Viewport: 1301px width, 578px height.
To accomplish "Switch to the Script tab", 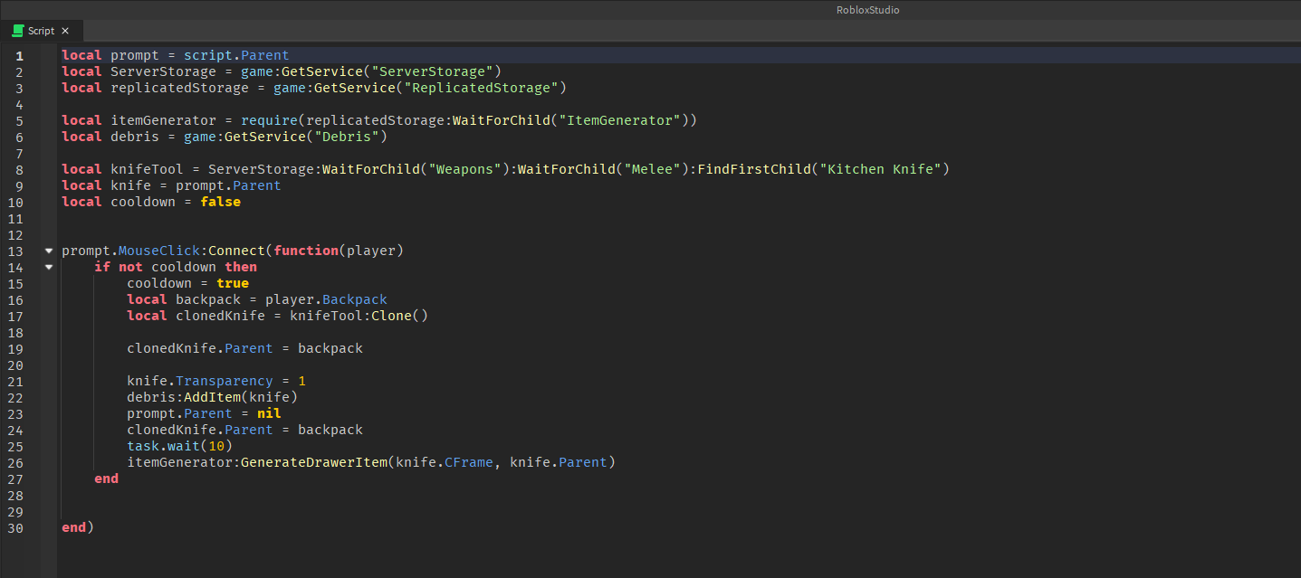I will click(x=41, y=31).
